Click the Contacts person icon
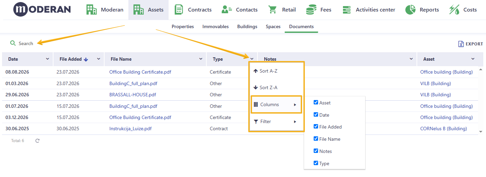 [x=226, y=9]
